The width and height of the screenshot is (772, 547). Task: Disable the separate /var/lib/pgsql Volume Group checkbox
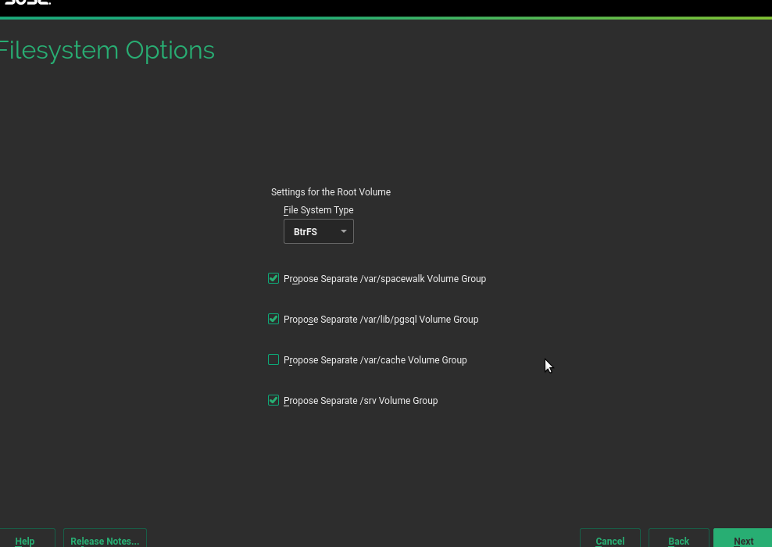(273, 319)
